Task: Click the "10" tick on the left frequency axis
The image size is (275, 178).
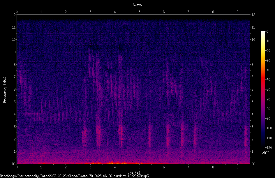Action: tap(14, 40)
